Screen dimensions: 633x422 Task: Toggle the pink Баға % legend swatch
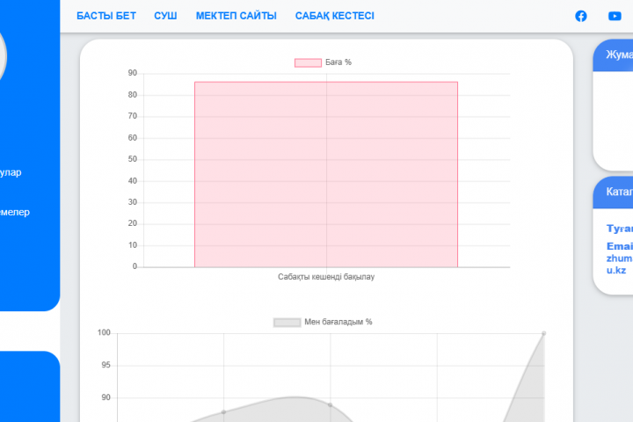tap(308, 62)
